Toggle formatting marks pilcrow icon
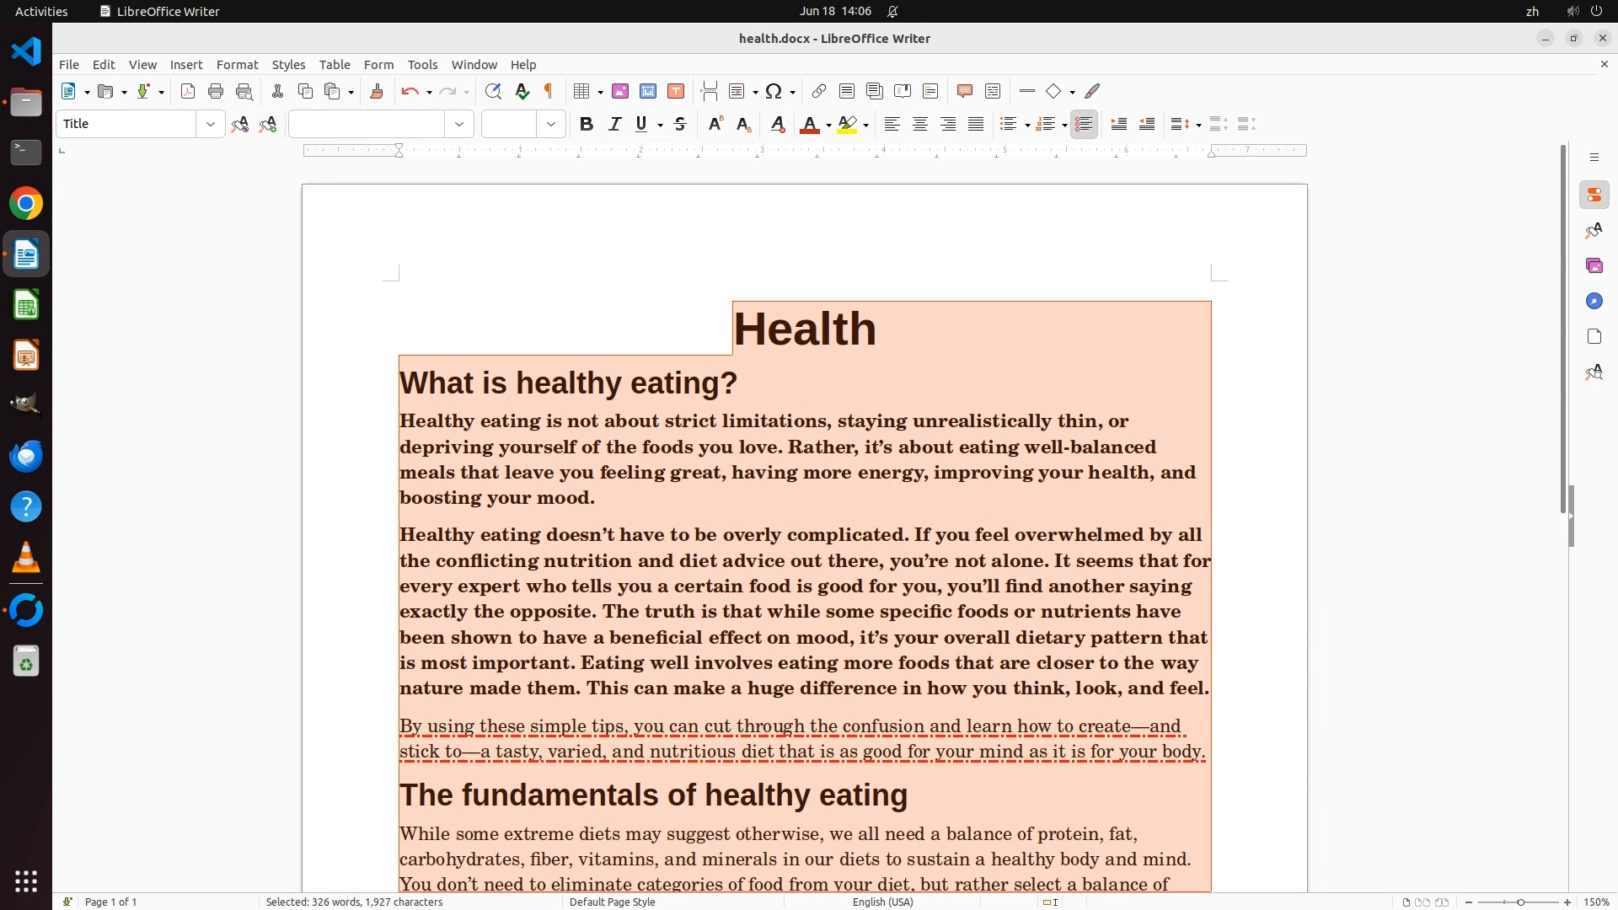 pyautogui.click(x=549, y=92)
